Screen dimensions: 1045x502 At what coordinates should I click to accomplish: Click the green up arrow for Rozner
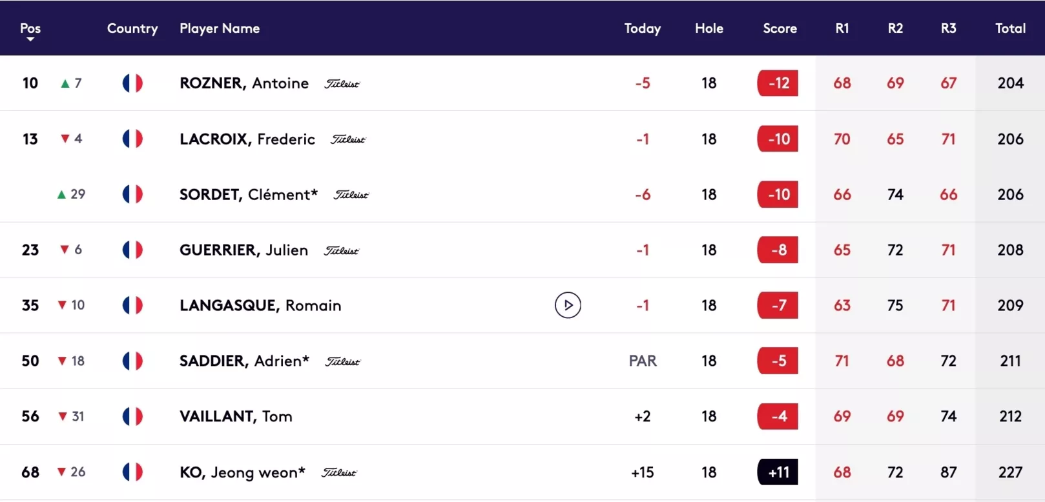point(65,83)
